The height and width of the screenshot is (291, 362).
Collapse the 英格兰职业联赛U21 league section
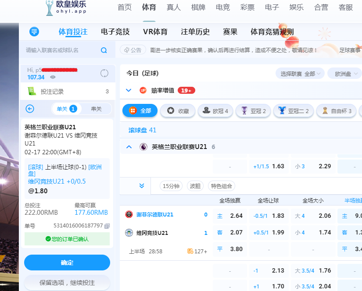(129, 147)
